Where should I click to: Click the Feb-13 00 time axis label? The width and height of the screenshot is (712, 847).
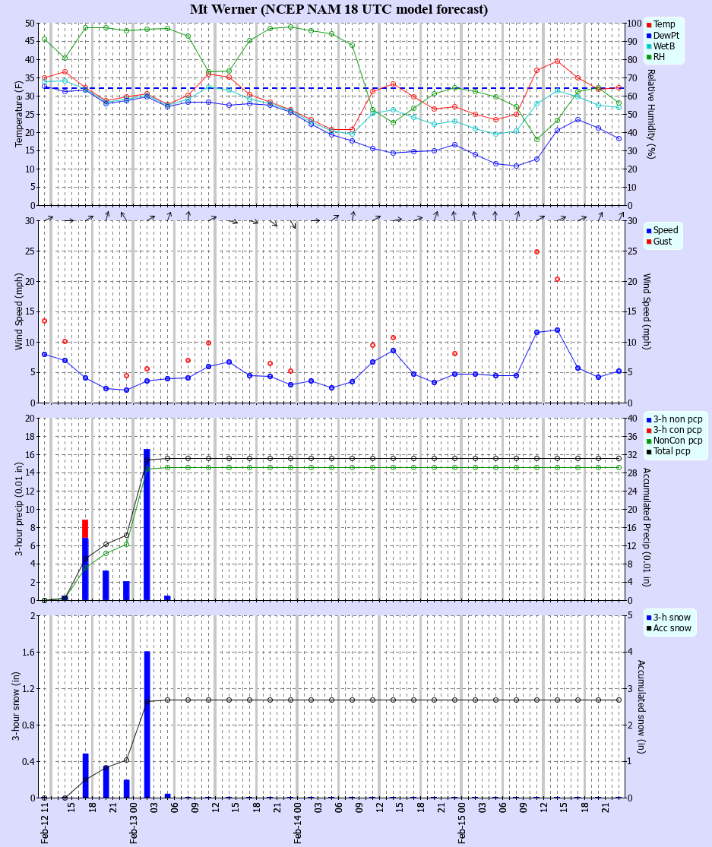[133, 823]
